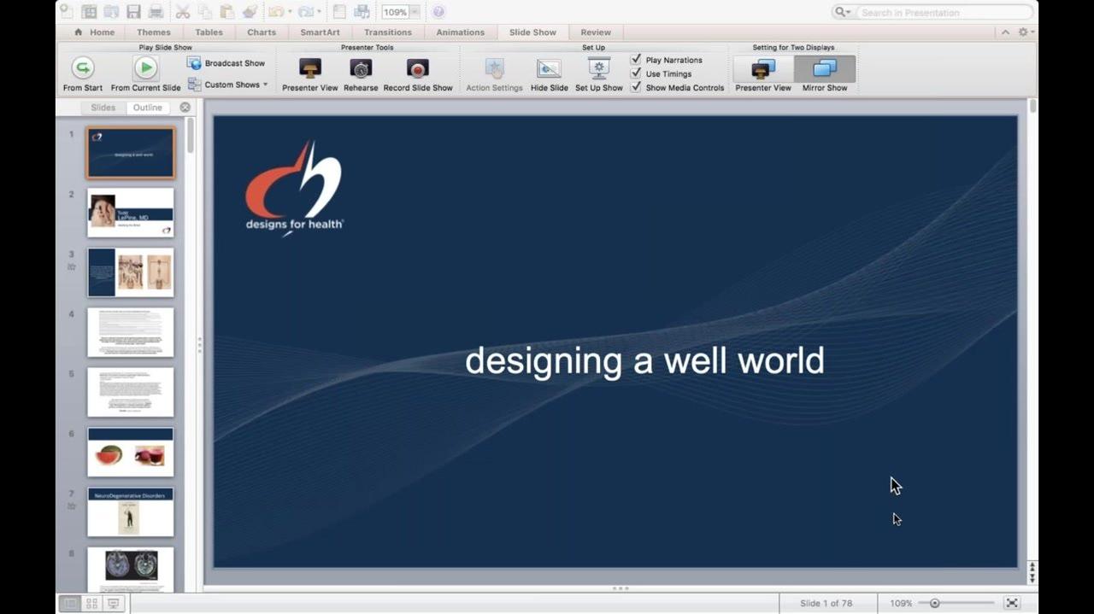This screenshot has width=1094, height=614.
Task: Switch to the Animations tab
Action: 460,32
